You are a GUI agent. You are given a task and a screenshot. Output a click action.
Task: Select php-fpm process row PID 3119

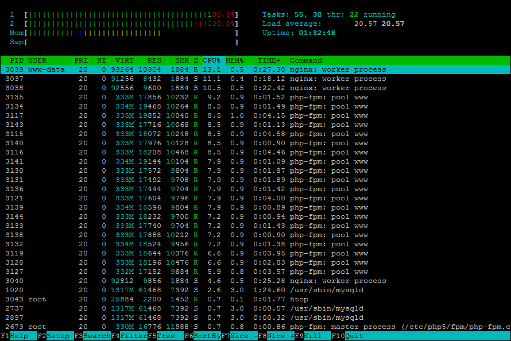[255, 253]
